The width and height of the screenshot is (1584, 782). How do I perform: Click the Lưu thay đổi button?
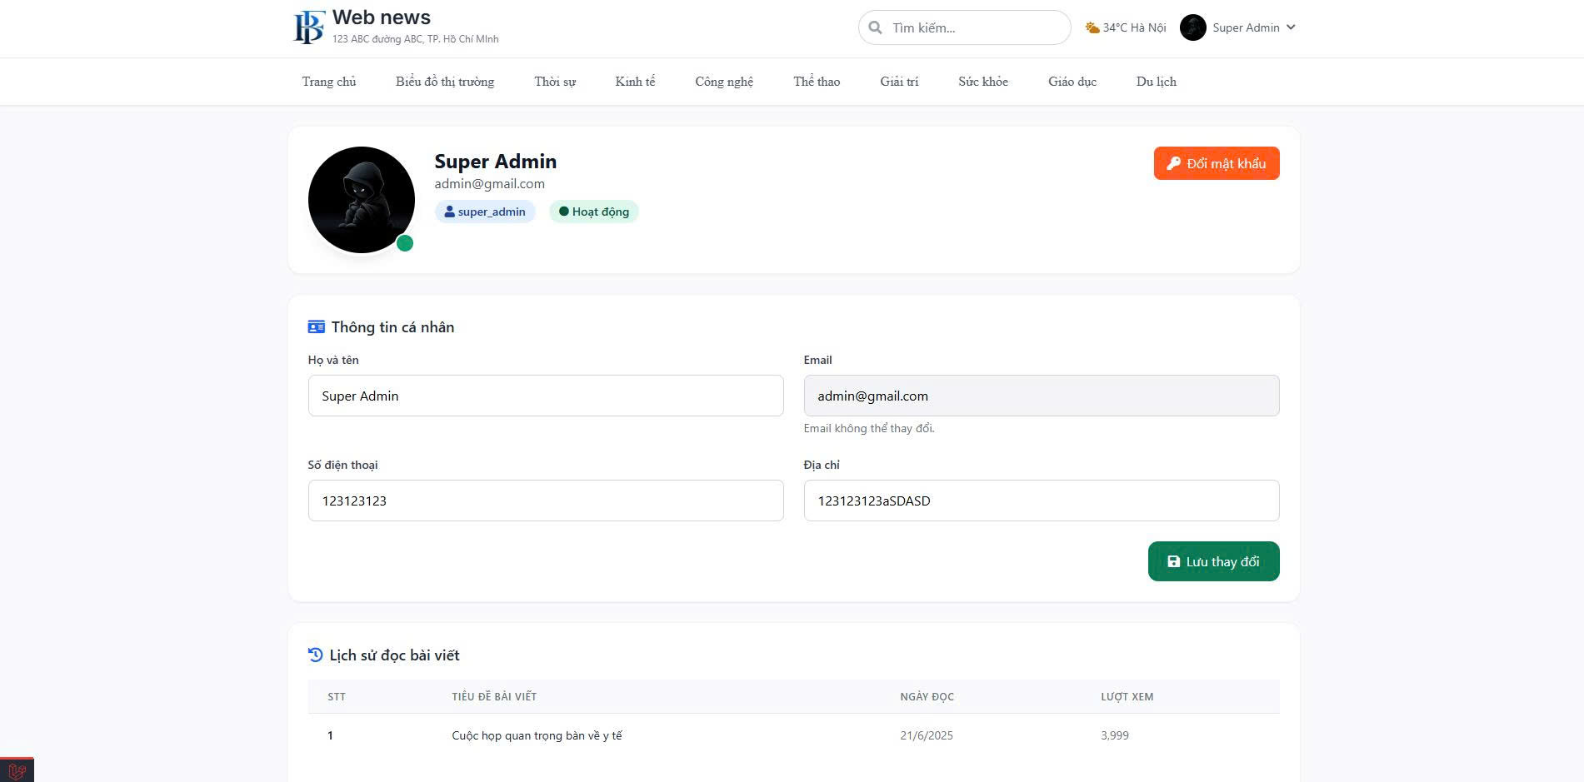(1213, 561)
